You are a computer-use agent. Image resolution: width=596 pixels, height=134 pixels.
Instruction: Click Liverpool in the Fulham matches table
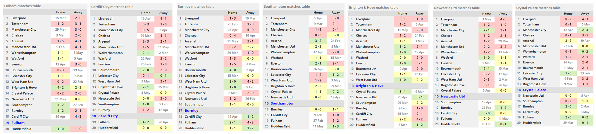[18, 18]
